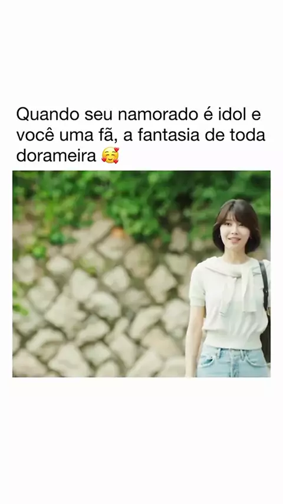Click the black bag strap on her shoulder
Screen dimensions: 283x504
point(264,287)
